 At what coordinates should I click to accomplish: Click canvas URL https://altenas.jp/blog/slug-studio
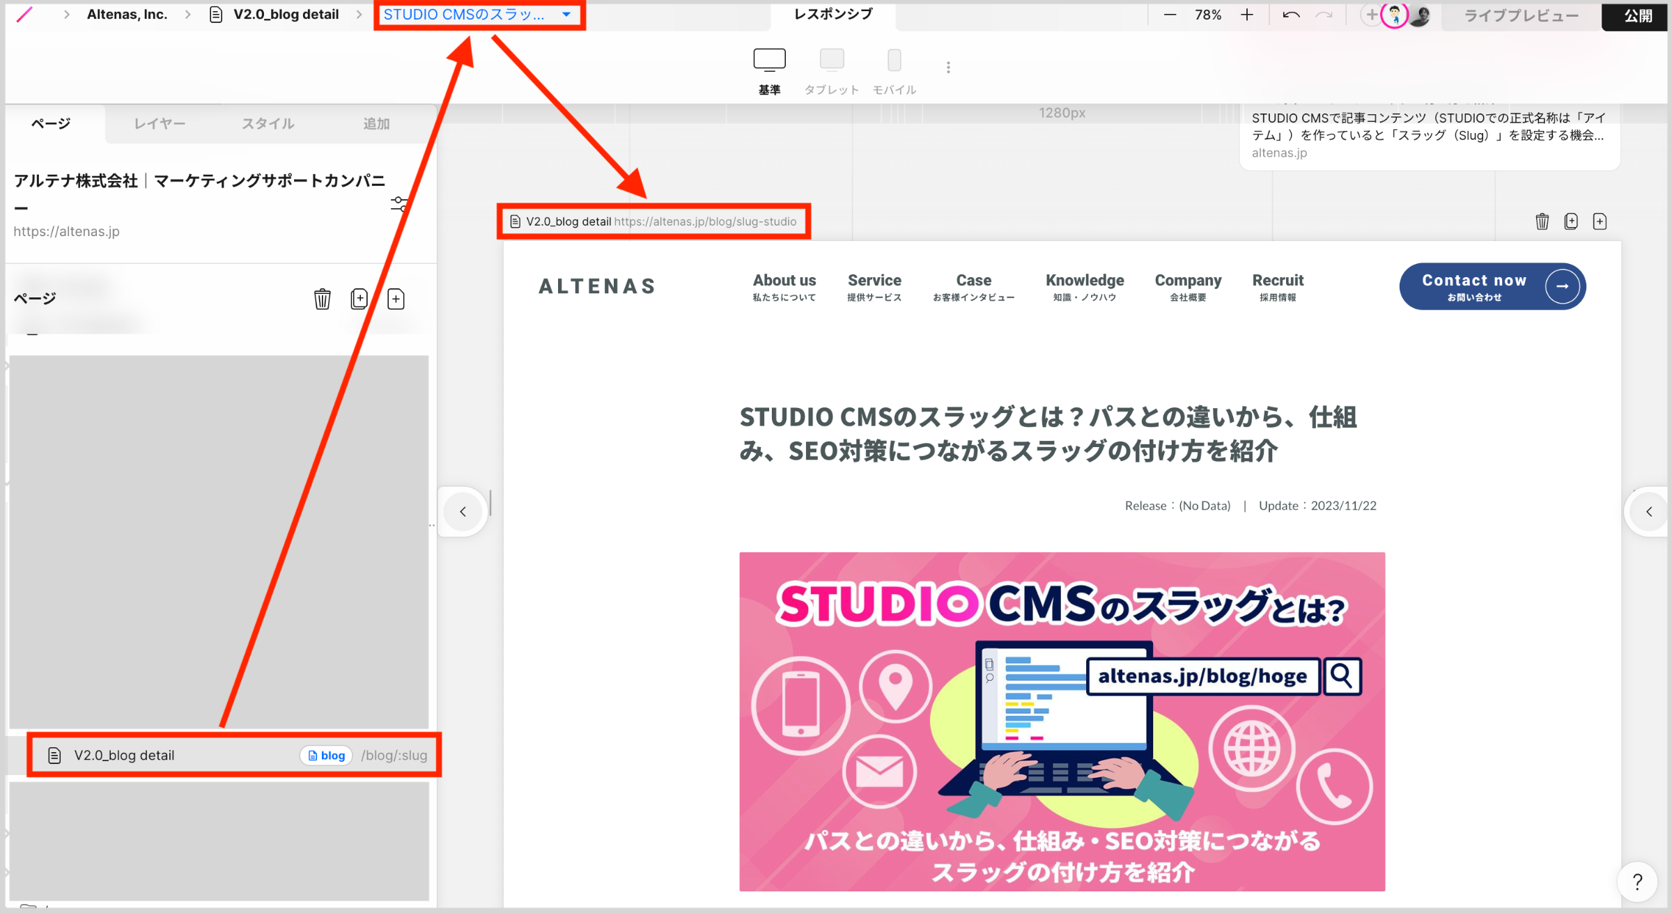tap(705, 221)
